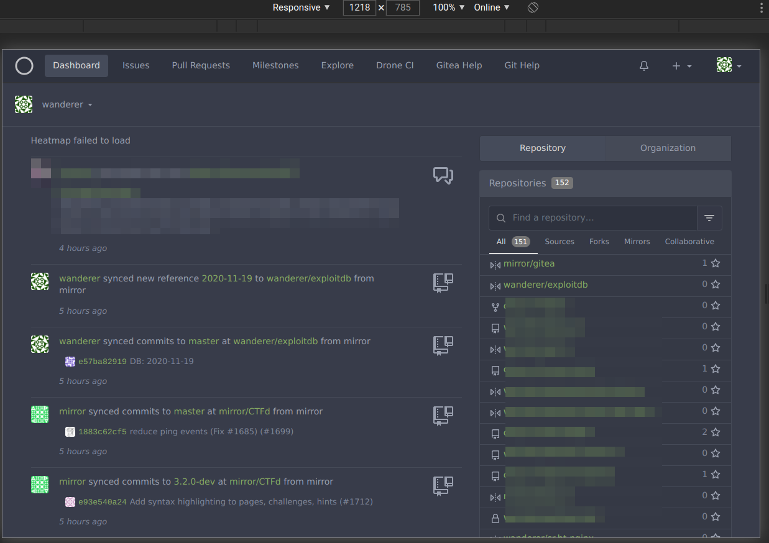Switch to Organization tab
The width and height of the screenshot is (769, 543).
click(668, 148)
